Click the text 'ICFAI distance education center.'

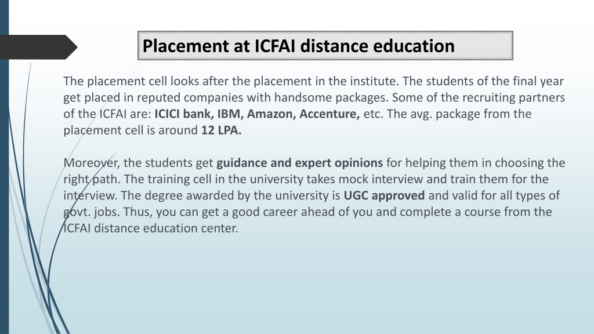(x=150, y=228)
